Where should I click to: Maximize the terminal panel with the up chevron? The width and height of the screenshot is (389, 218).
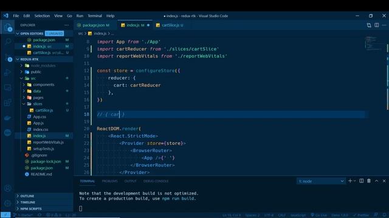[x=376, y=181]
